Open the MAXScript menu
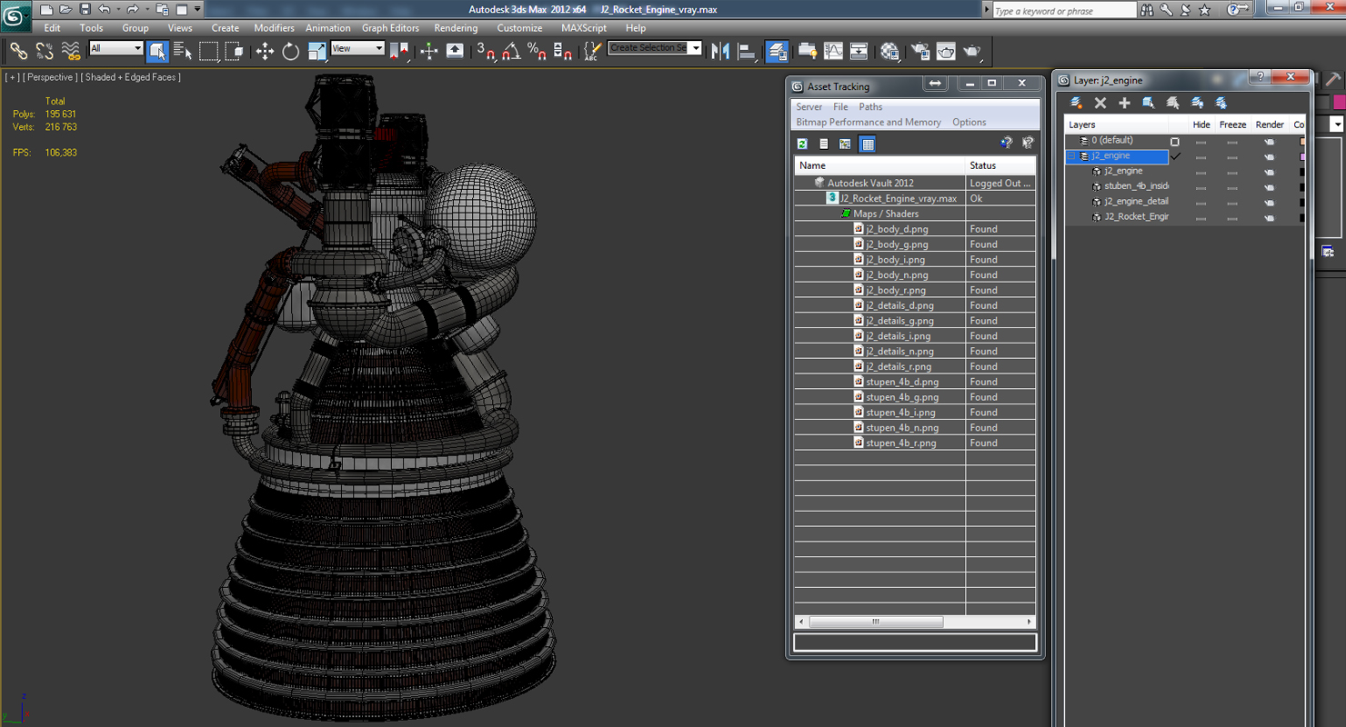Screen dimensions: 1346x727 [x=584, y=28]
